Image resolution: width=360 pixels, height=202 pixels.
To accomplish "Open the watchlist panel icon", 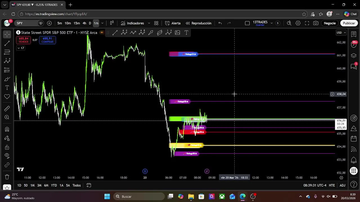I will (354, 34).
